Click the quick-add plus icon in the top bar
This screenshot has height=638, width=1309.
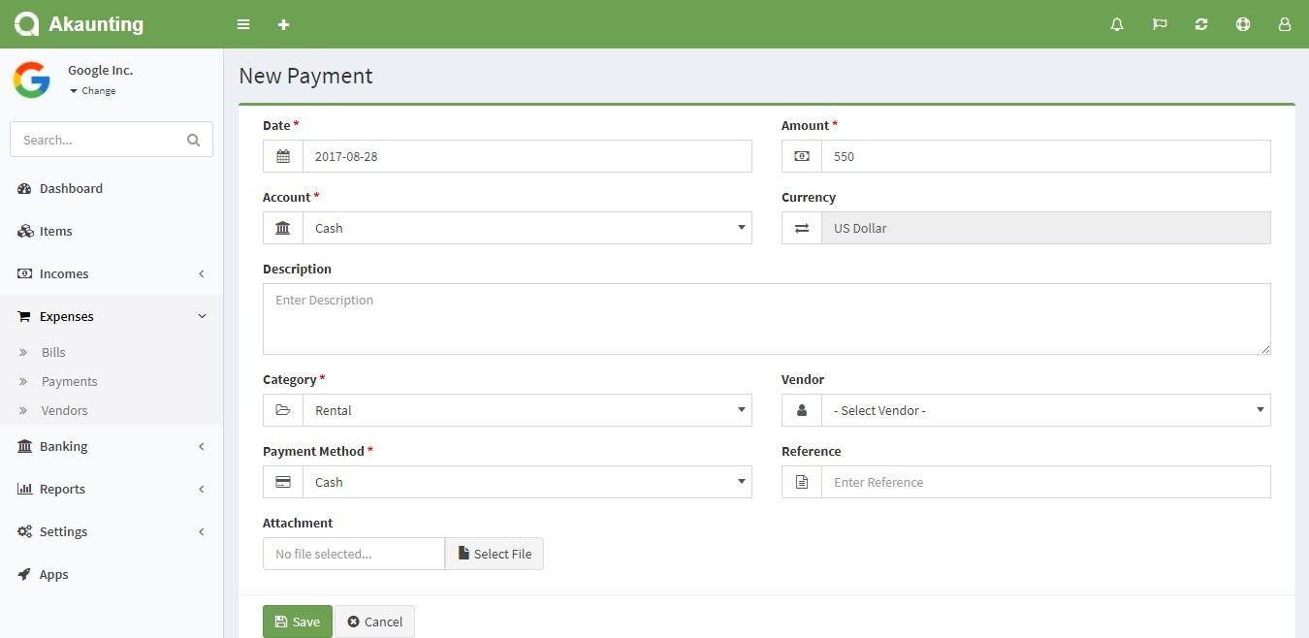(283, 24)
